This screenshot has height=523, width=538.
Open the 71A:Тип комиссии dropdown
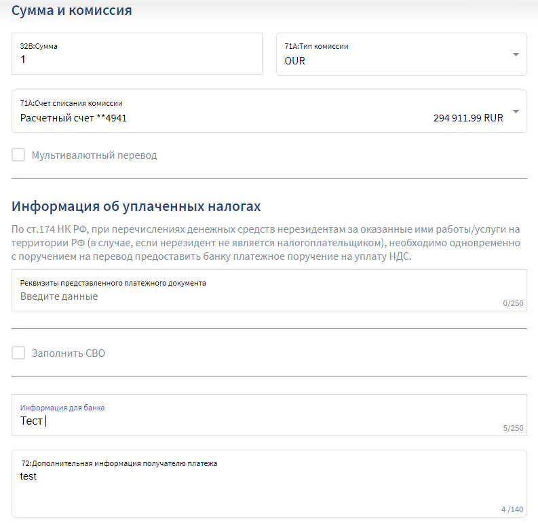(402, 54)
